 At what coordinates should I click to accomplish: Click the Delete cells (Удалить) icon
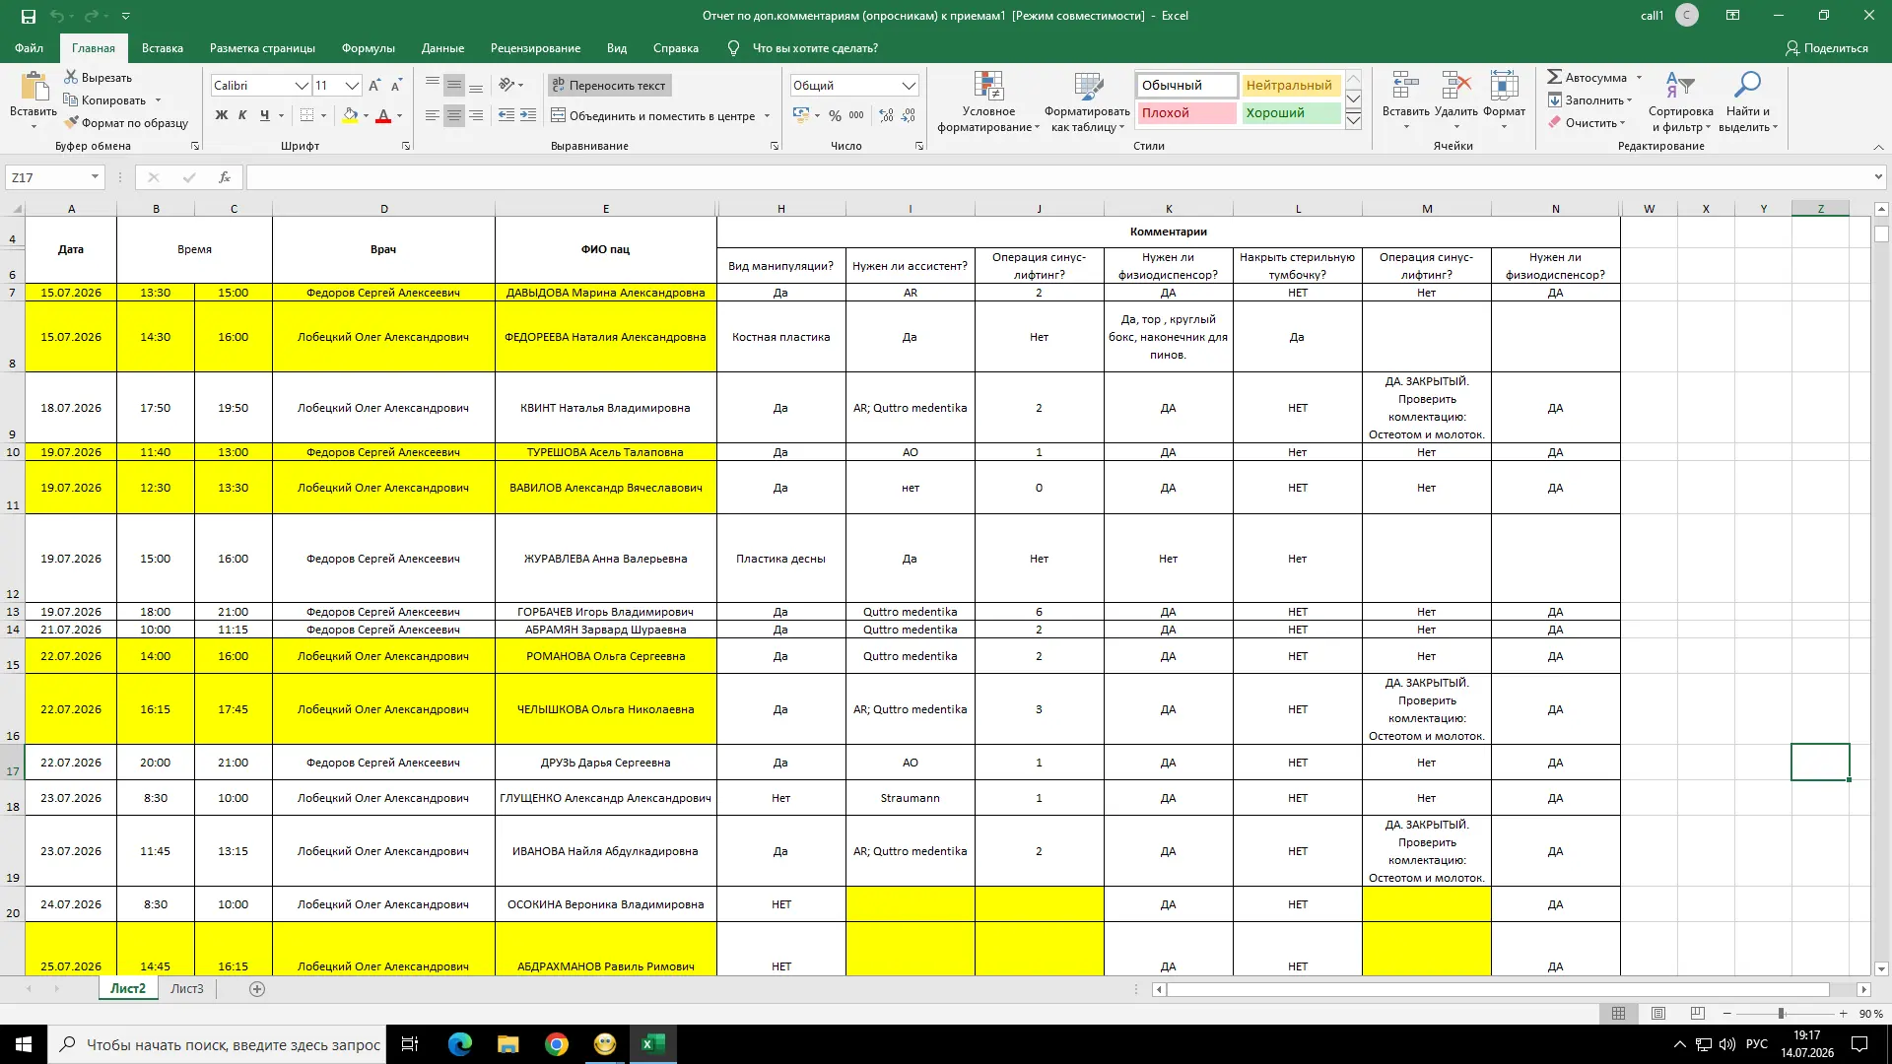pyautogui.click(x=1456, y=86)
